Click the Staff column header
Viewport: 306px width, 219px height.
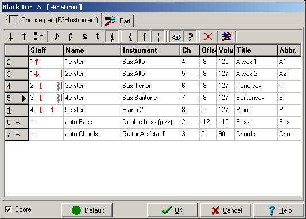click(46, 50)
